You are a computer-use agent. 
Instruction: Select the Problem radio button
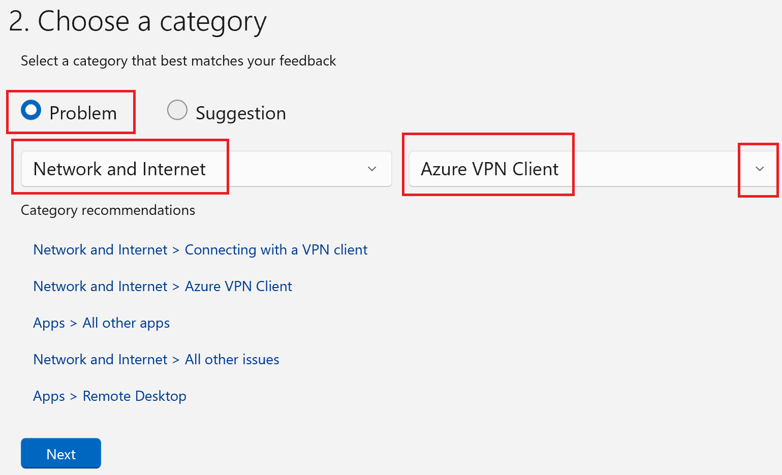point(31,110)
